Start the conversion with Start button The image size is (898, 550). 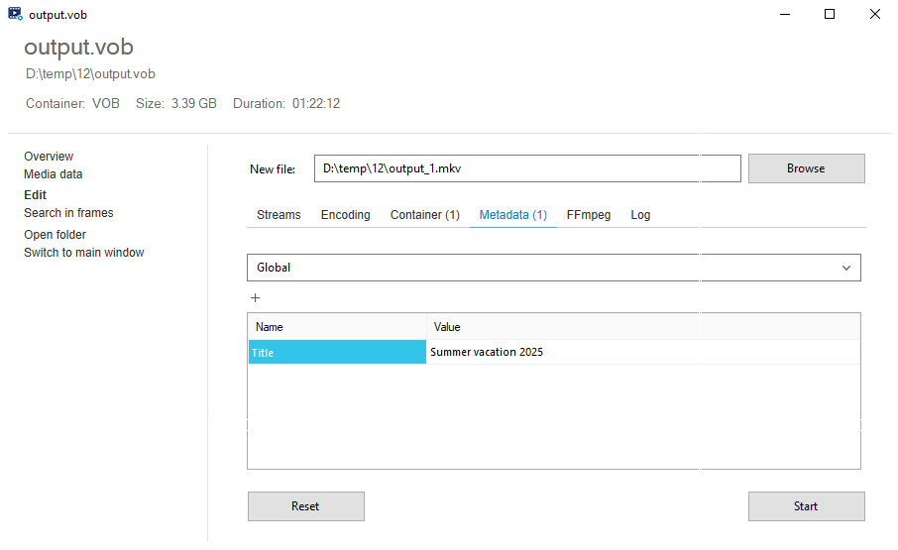(x=807, y=506)
